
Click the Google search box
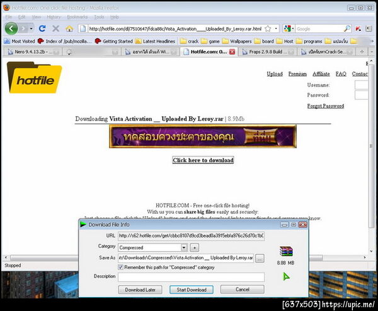pyautogui.click(x=319, y=29)
